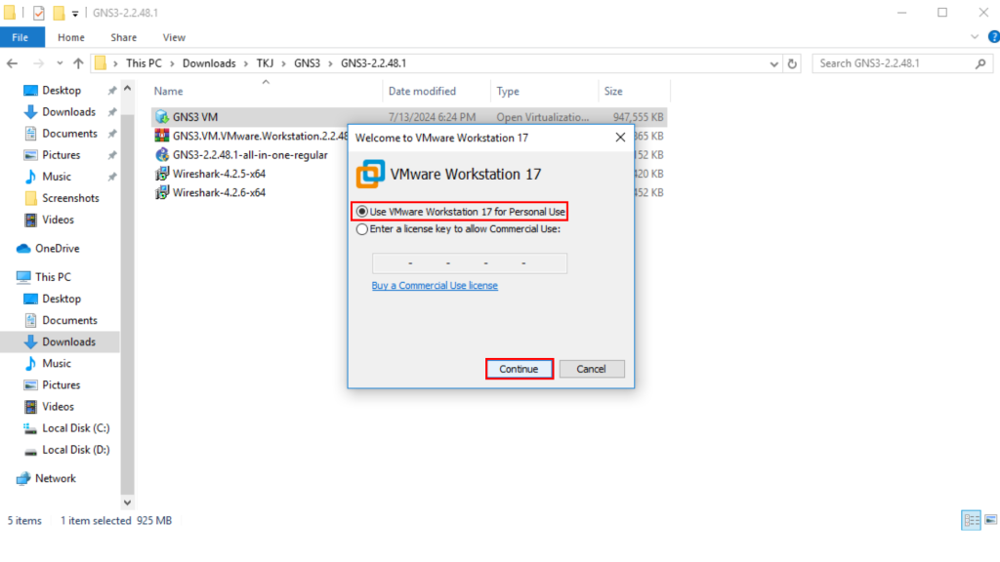
Task: Click the Network icon in navigation pane
Action: [24, 479]
